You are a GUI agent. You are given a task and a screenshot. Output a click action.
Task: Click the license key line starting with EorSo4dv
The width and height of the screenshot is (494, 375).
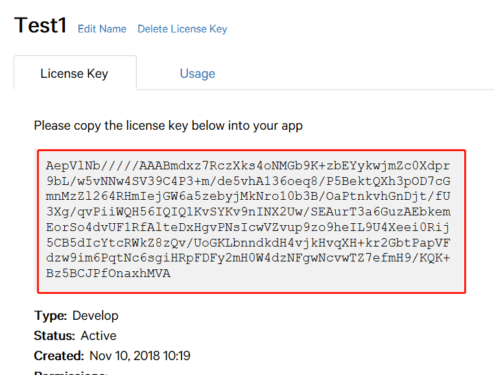click(x=248, y=227)
